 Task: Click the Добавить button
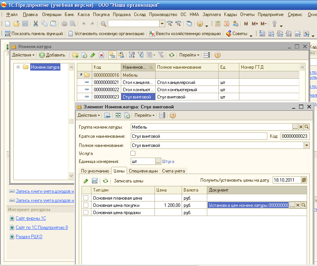click(52, 55)
